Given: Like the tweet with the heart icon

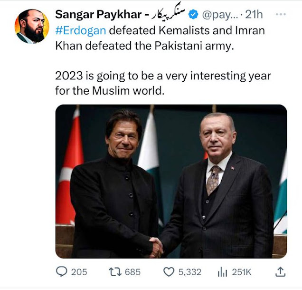Looking at the screenshot, I should pyautogui.click(x=169, y=272).
